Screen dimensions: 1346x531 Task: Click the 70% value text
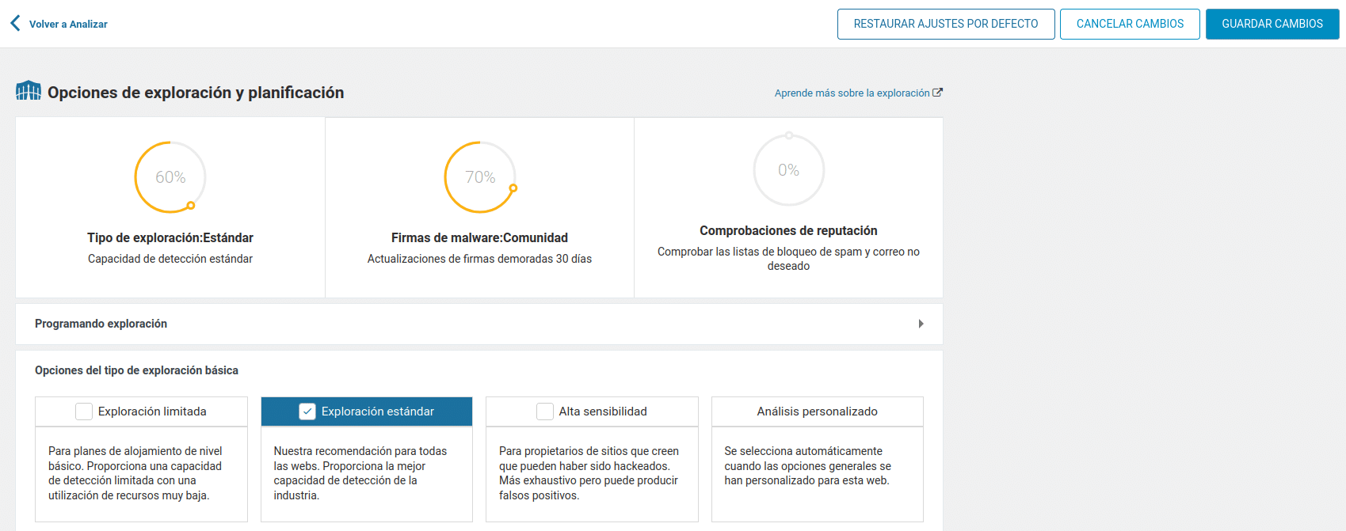480,177
